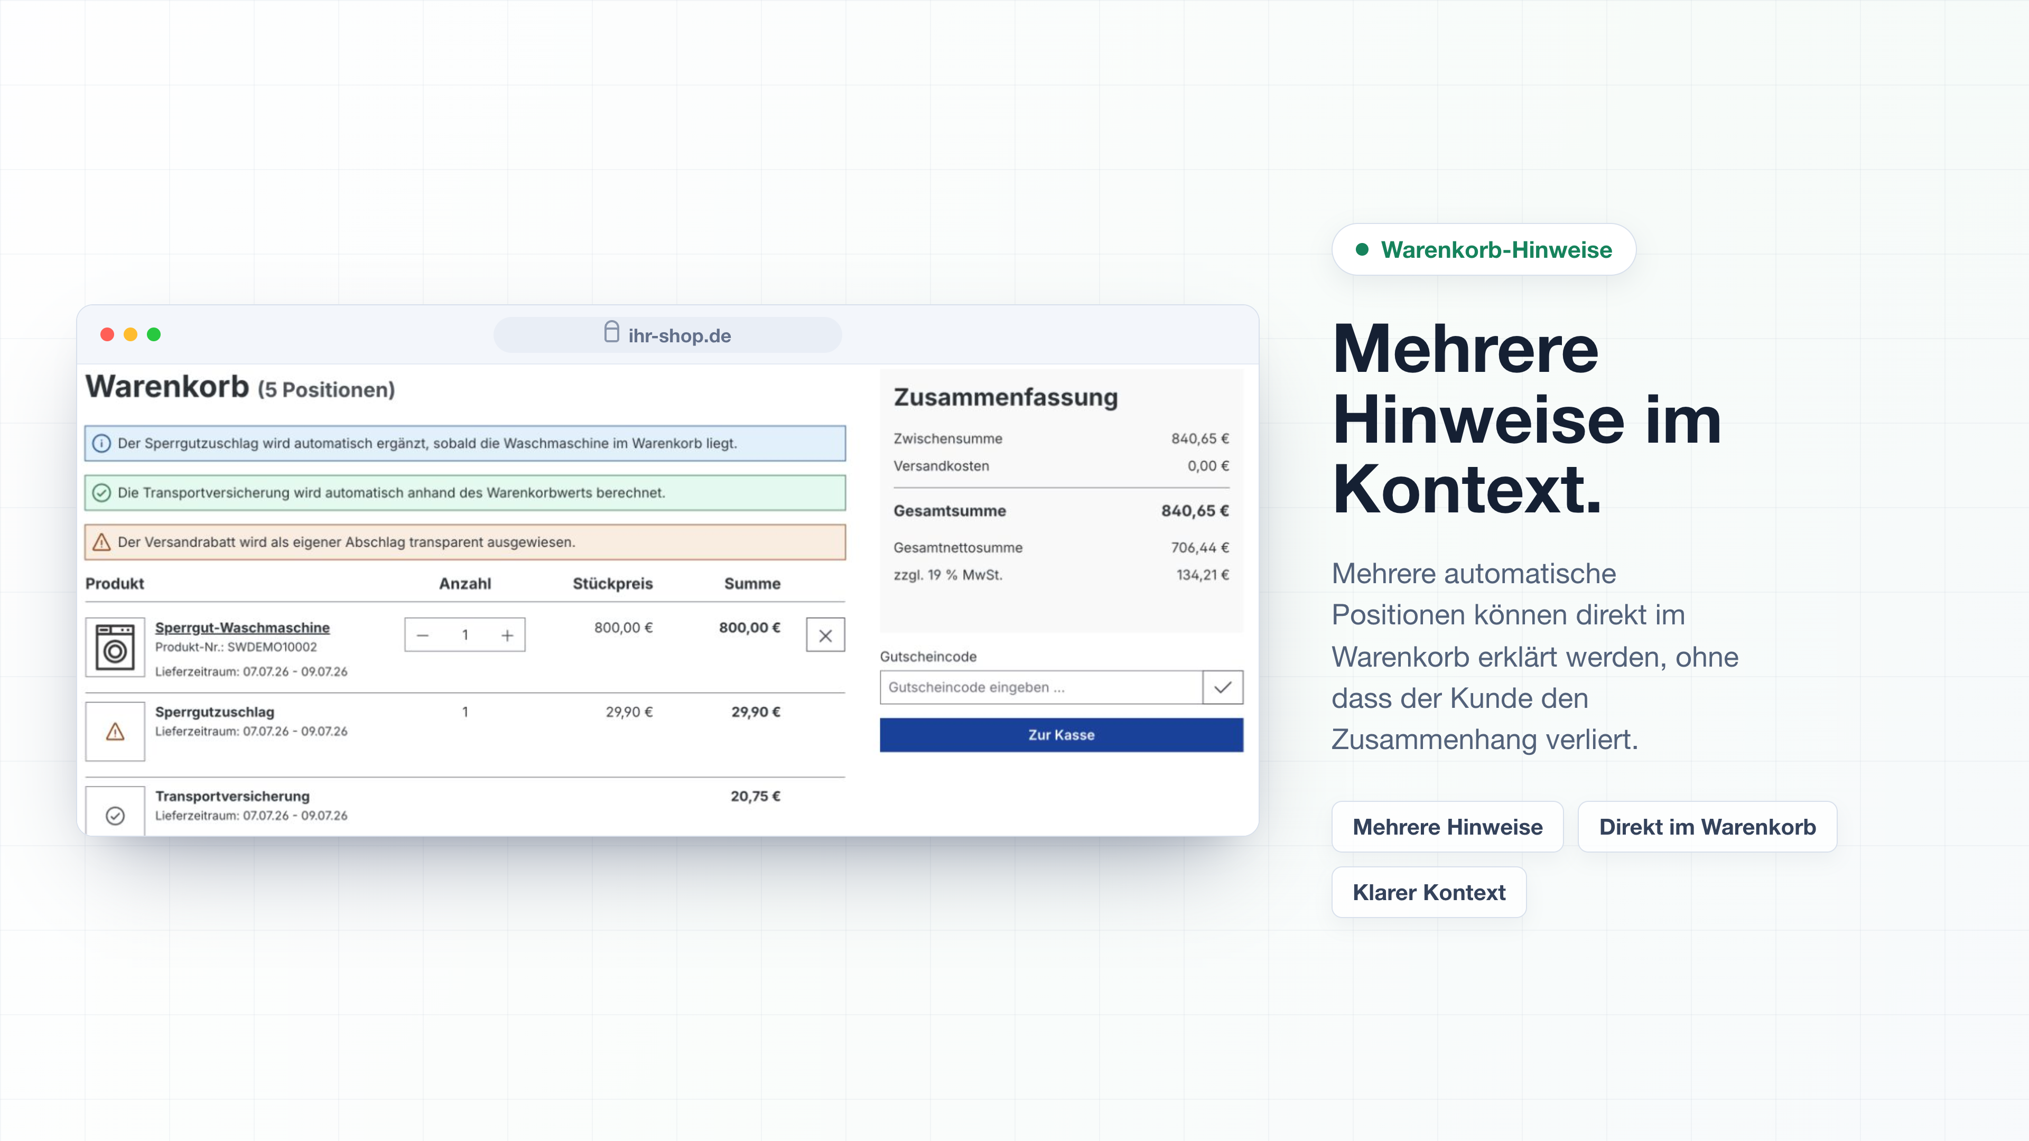Viewport: 2029px width, 1141px height.
Task: Click the orange Versandrabatt notice text
Action: [x=347, y=543]
